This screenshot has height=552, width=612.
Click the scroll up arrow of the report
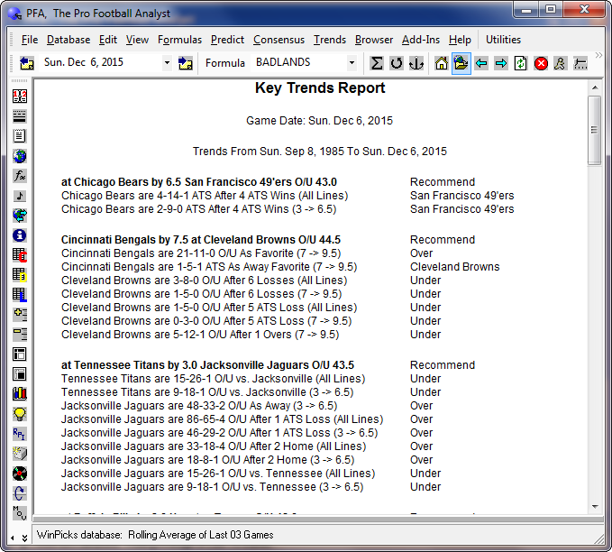coord(595,87)
